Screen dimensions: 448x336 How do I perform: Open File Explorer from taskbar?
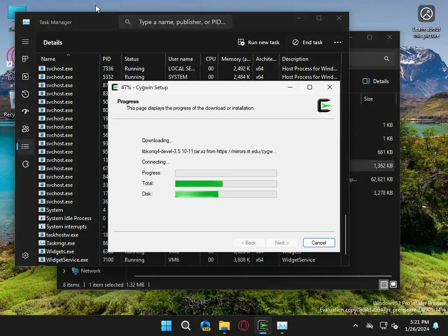pos(224,325)
